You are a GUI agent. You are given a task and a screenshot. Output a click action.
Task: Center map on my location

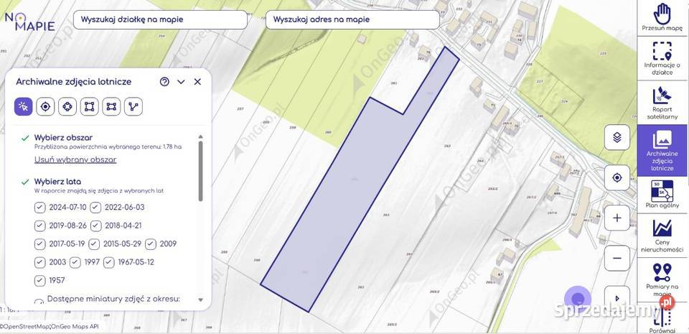point(617,177)
